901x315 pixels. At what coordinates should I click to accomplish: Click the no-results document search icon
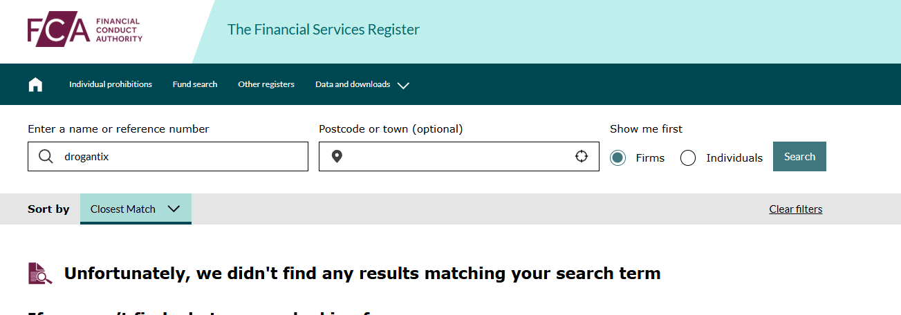coord(40,274)
